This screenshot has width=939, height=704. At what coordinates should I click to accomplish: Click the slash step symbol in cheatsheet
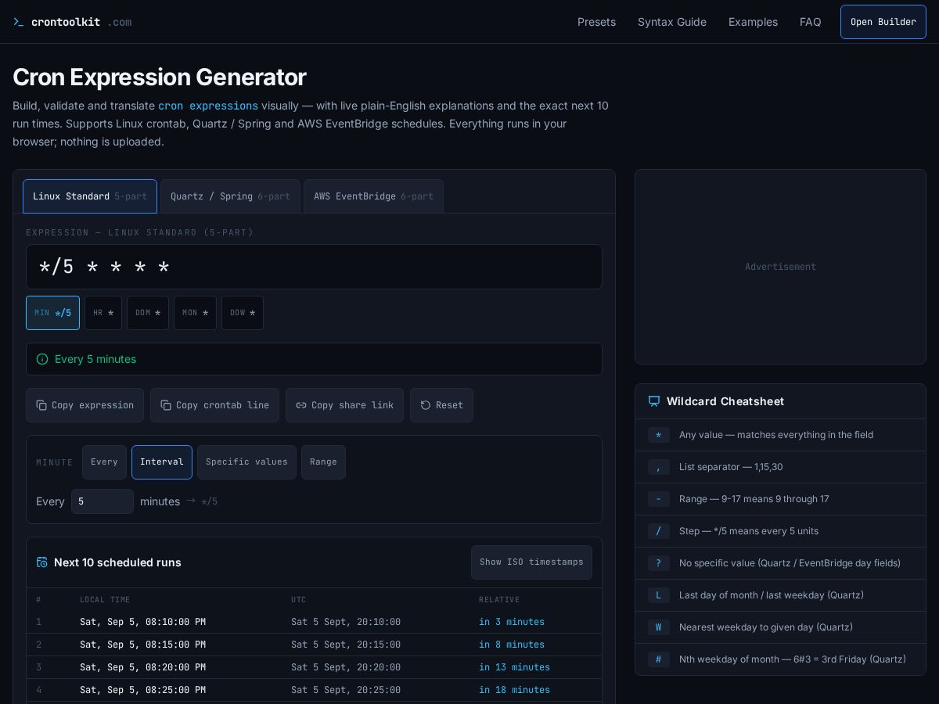point(658,531)
